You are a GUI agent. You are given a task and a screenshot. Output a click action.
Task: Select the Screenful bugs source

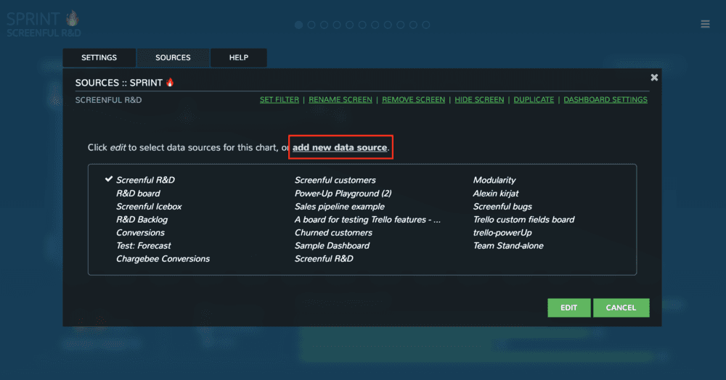[x=502, y=207]
